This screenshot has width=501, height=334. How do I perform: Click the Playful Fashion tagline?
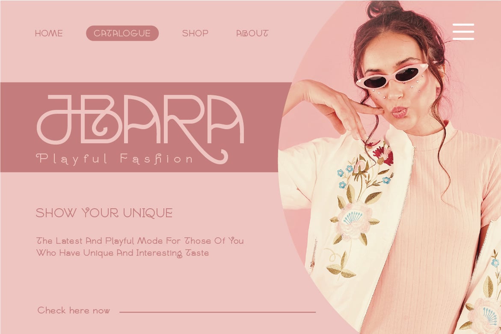114,159
